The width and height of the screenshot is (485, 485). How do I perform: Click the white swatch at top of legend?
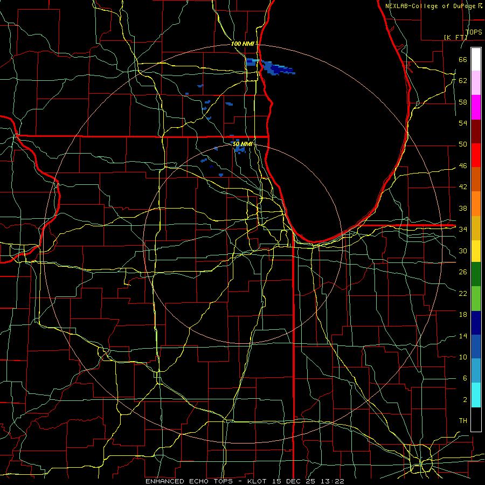476,59
